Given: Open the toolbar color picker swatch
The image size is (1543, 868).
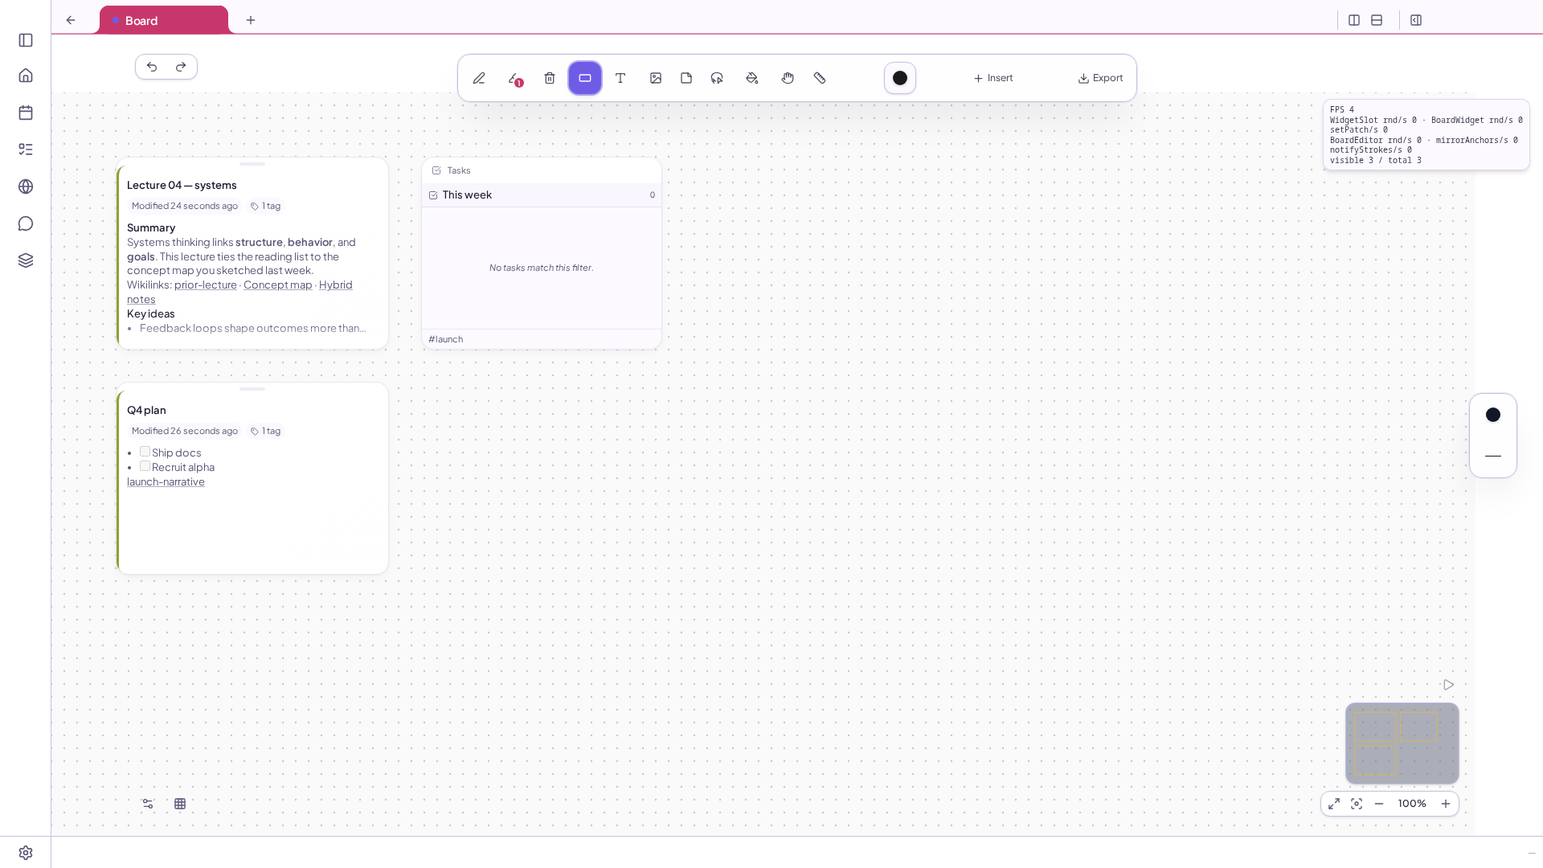Looking at the screenshot, I should [900, 78].
